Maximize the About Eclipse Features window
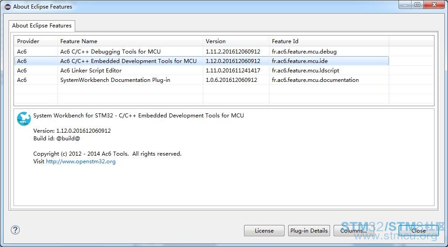 [417, 4]
